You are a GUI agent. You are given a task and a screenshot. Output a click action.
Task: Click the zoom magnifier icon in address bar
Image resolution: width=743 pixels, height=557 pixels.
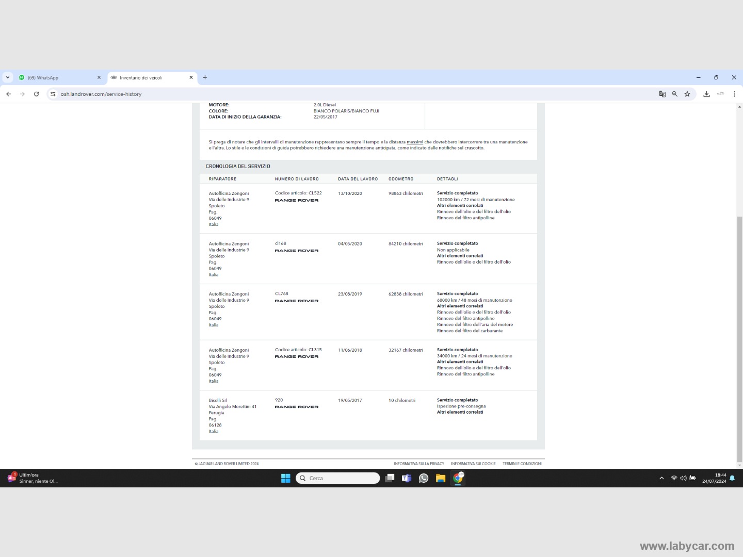674,94
